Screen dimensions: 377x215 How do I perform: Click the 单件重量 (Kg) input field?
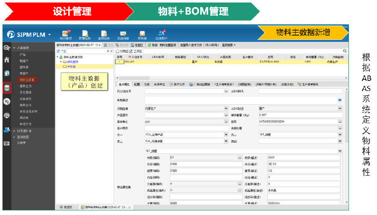[300, 115]
